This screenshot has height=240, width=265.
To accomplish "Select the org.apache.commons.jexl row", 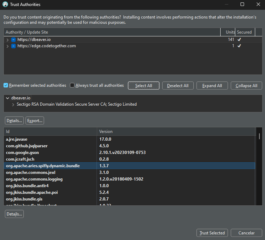I will (129, 172).
